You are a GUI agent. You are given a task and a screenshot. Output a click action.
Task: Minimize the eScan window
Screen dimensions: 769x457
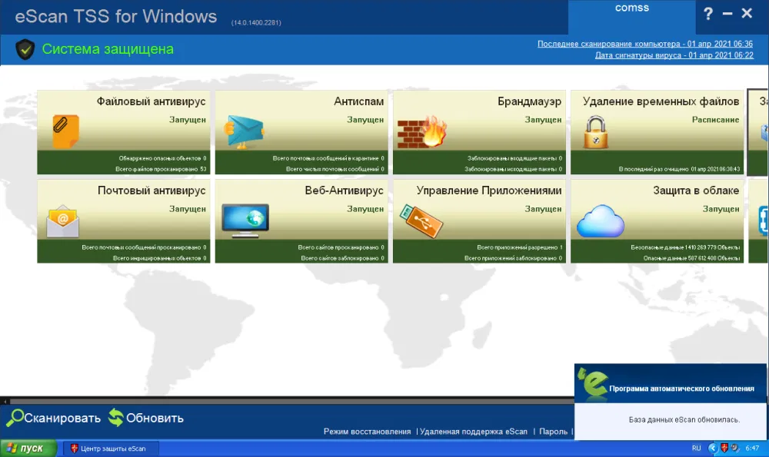727,14
